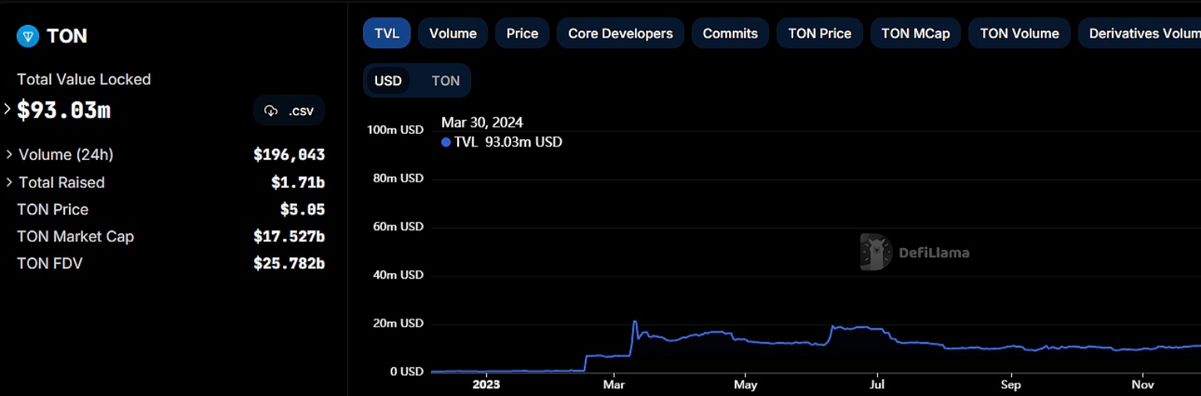Show Commits on the chart
Viewport: 1201px width, 396px height.
[730, 34]
